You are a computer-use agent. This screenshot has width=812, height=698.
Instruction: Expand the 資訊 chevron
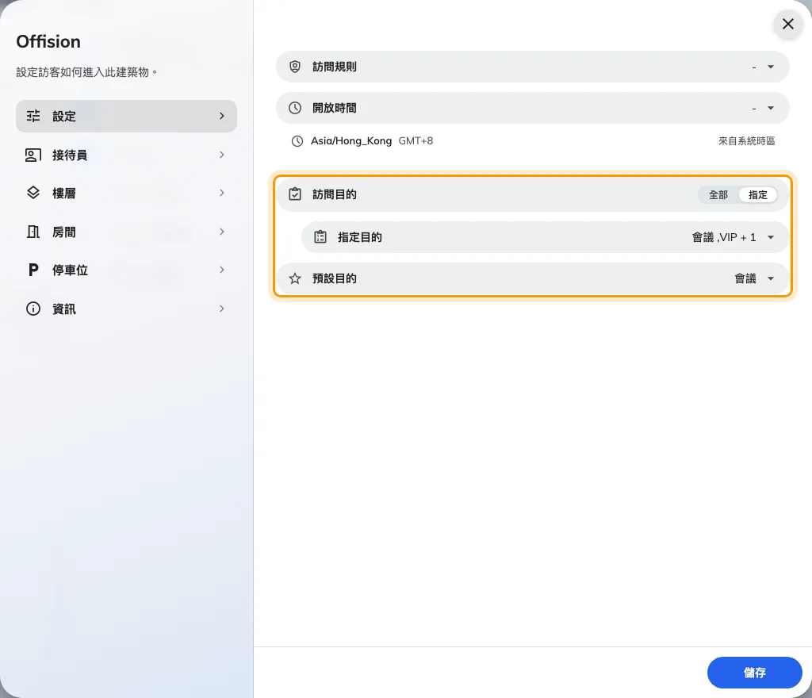point(222,309)
